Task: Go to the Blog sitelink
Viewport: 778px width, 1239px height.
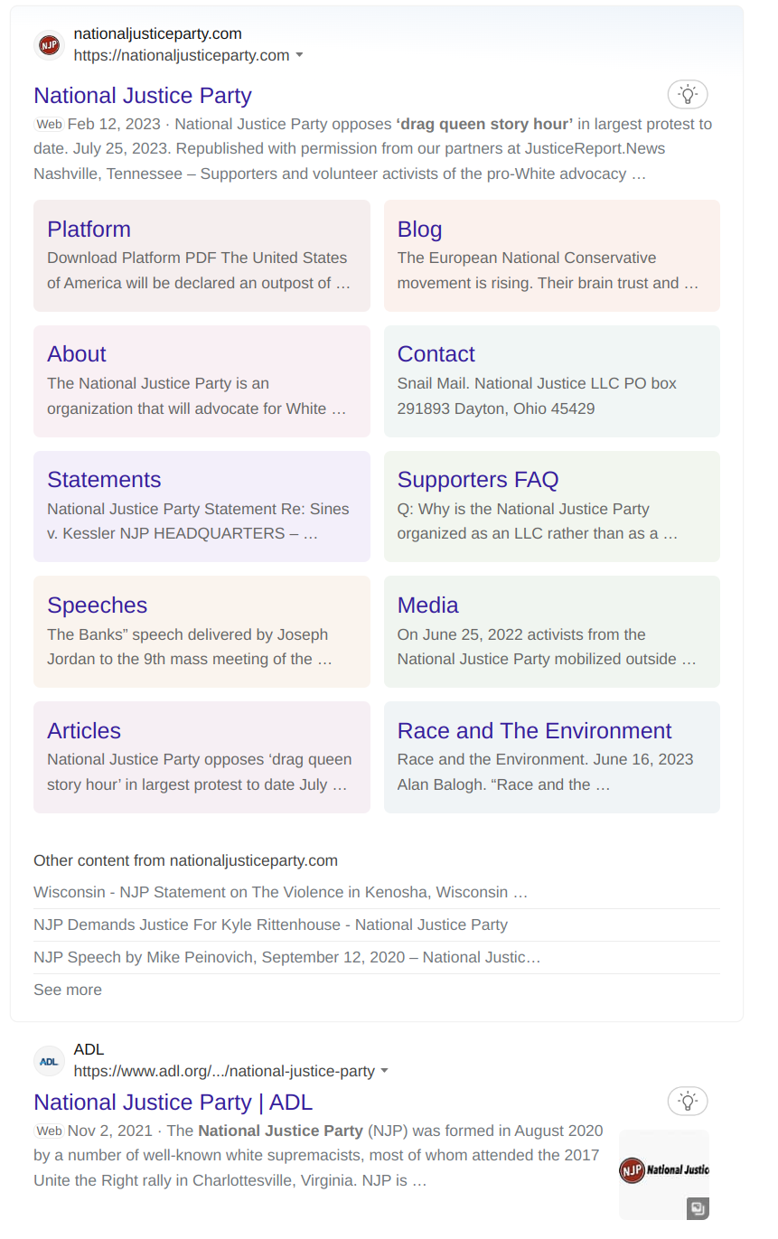Action: coord(419,230)
